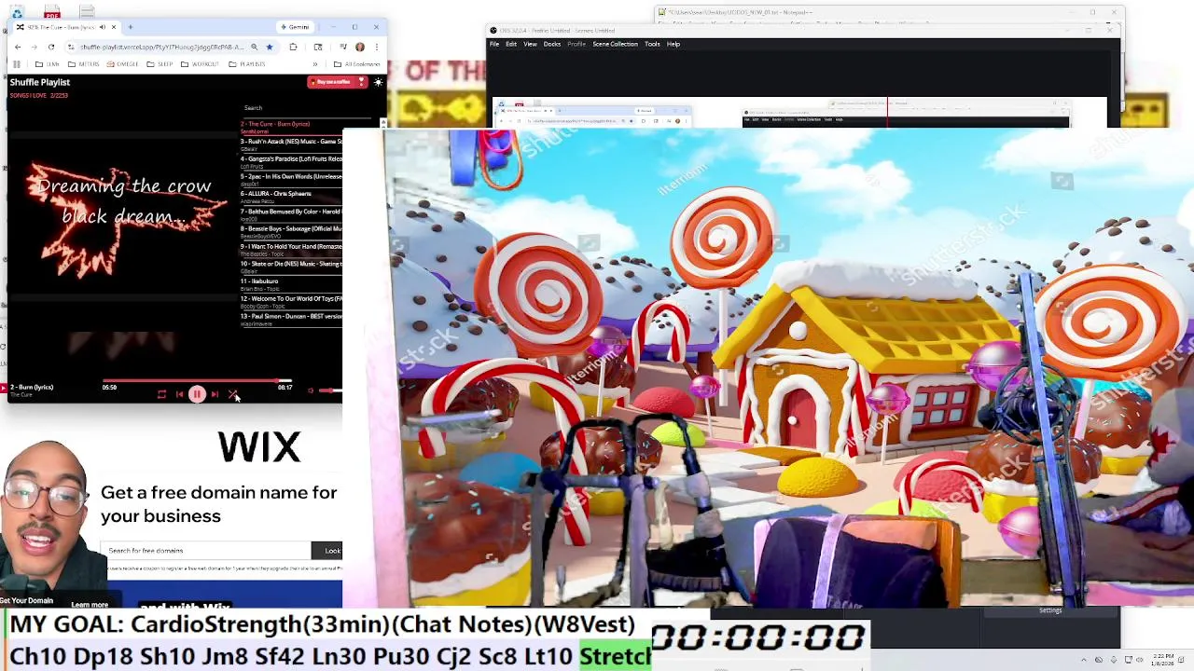Open the PDF desktop icon
The width and height of the screenshot is (1194, 671).
(x=52, y=12)
